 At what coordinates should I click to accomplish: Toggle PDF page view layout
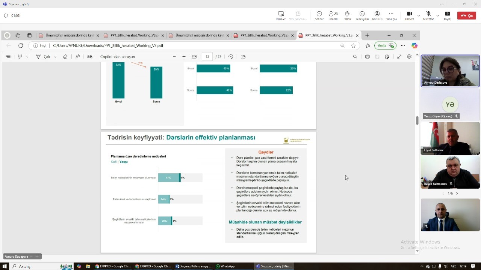[x=243, y=57]
